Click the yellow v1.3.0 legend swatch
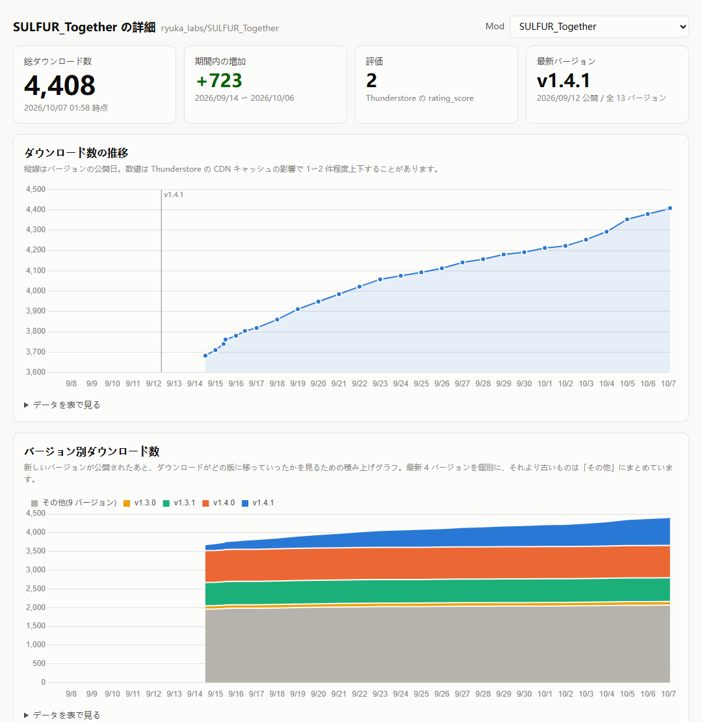The height and width of the screenshot is (722, 702). [127, 503]
